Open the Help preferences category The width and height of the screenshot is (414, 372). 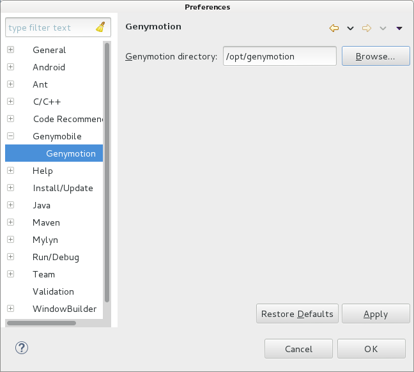pyautogui.click(x=43, y=171)
